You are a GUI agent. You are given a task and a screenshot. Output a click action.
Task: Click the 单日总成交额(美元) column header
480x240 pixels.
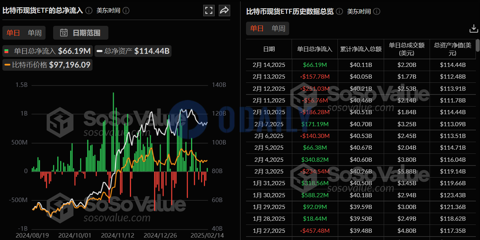(x=407, y=49)
